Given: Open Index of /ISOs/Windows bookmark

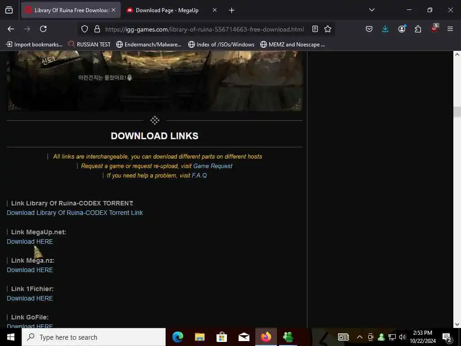Looking at the screenshot, I should (x=221, y=45).
